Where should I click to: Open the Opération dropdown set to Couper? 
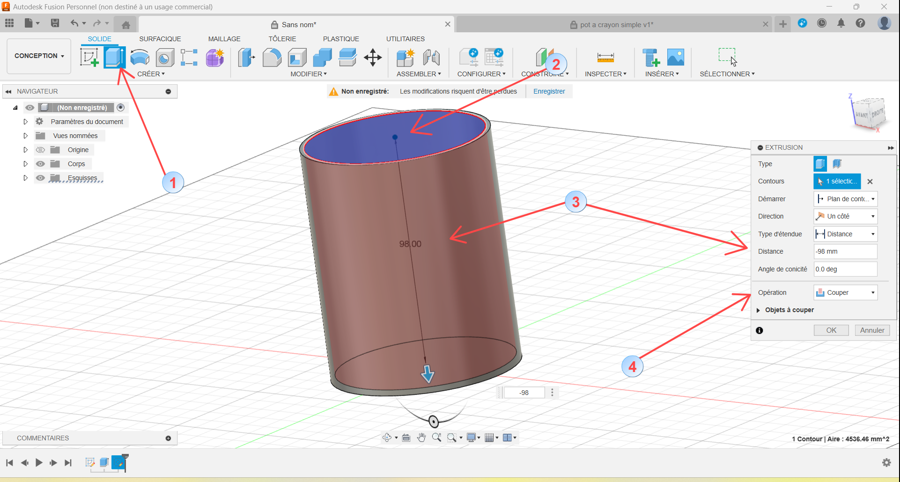pos(845,292)
